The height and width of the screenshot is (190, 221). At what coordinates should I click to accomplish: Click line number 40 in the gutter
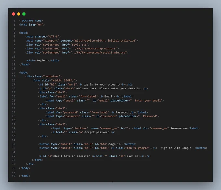point(14,176)
